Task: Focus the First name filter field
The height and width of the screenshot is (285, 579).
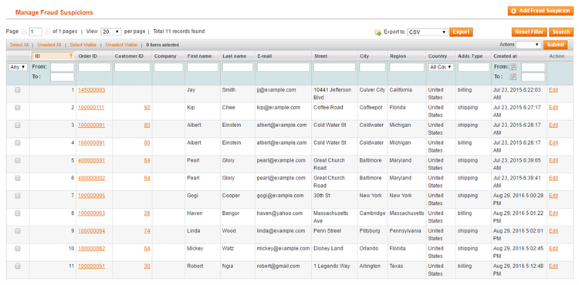Action: click(202, 67)
